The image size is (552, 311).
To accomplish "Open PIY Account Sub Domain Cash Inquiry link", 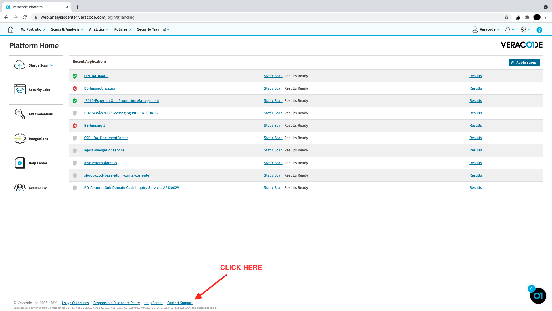I will click(131, 188).
